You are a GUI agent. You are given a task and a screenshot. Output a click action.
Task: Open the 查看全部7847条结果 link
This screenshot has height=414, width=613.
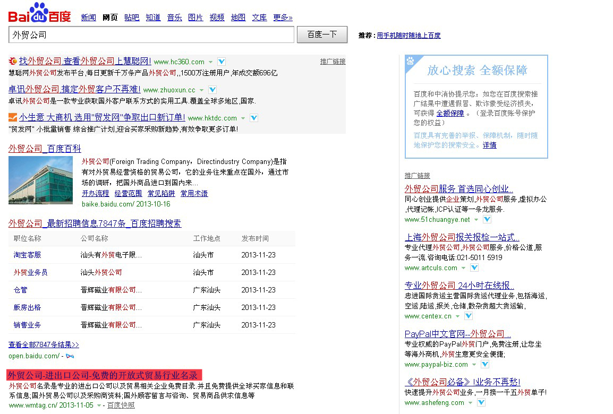44,344
